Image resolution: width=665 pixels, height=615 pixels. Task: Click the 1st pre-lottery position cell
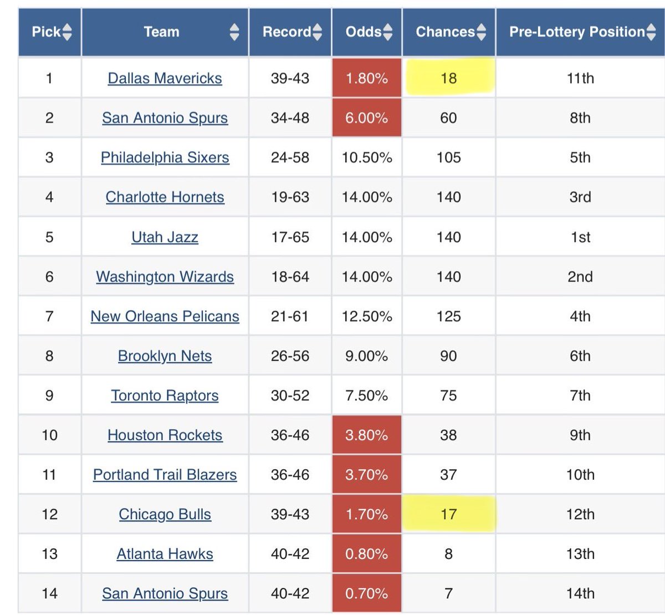coord(580,237)
